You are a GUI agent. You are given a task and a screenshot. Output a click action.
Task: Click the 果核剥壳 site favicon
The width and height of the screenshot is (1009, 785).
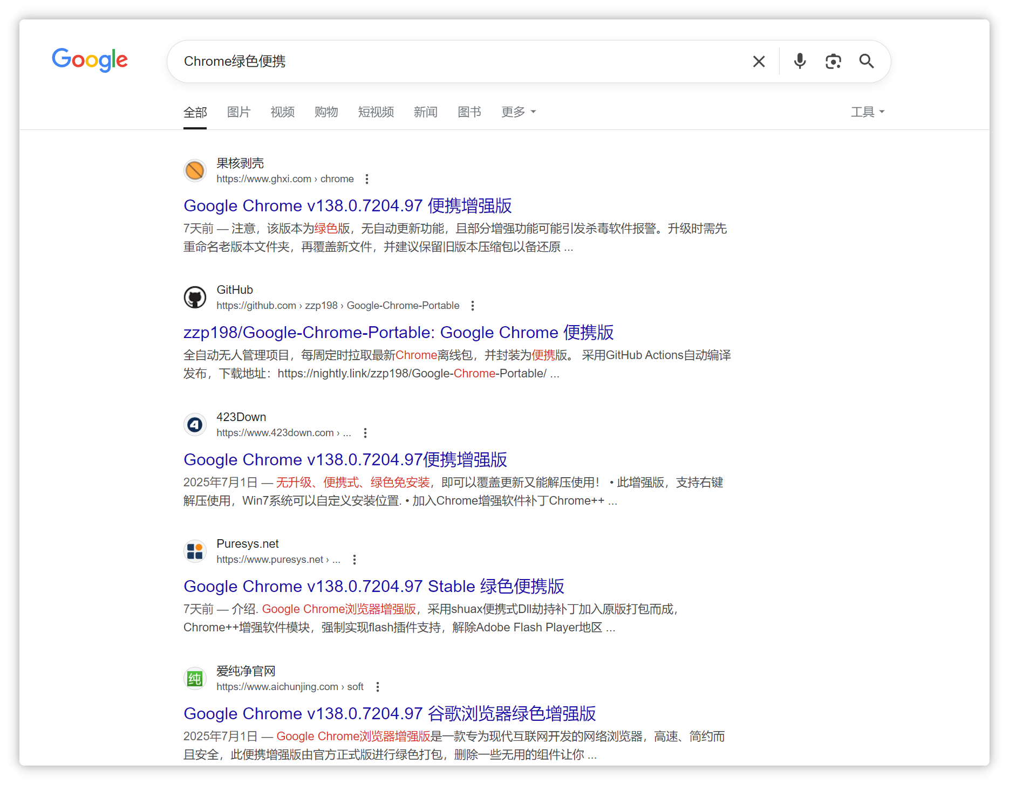(x=195, y=170)
